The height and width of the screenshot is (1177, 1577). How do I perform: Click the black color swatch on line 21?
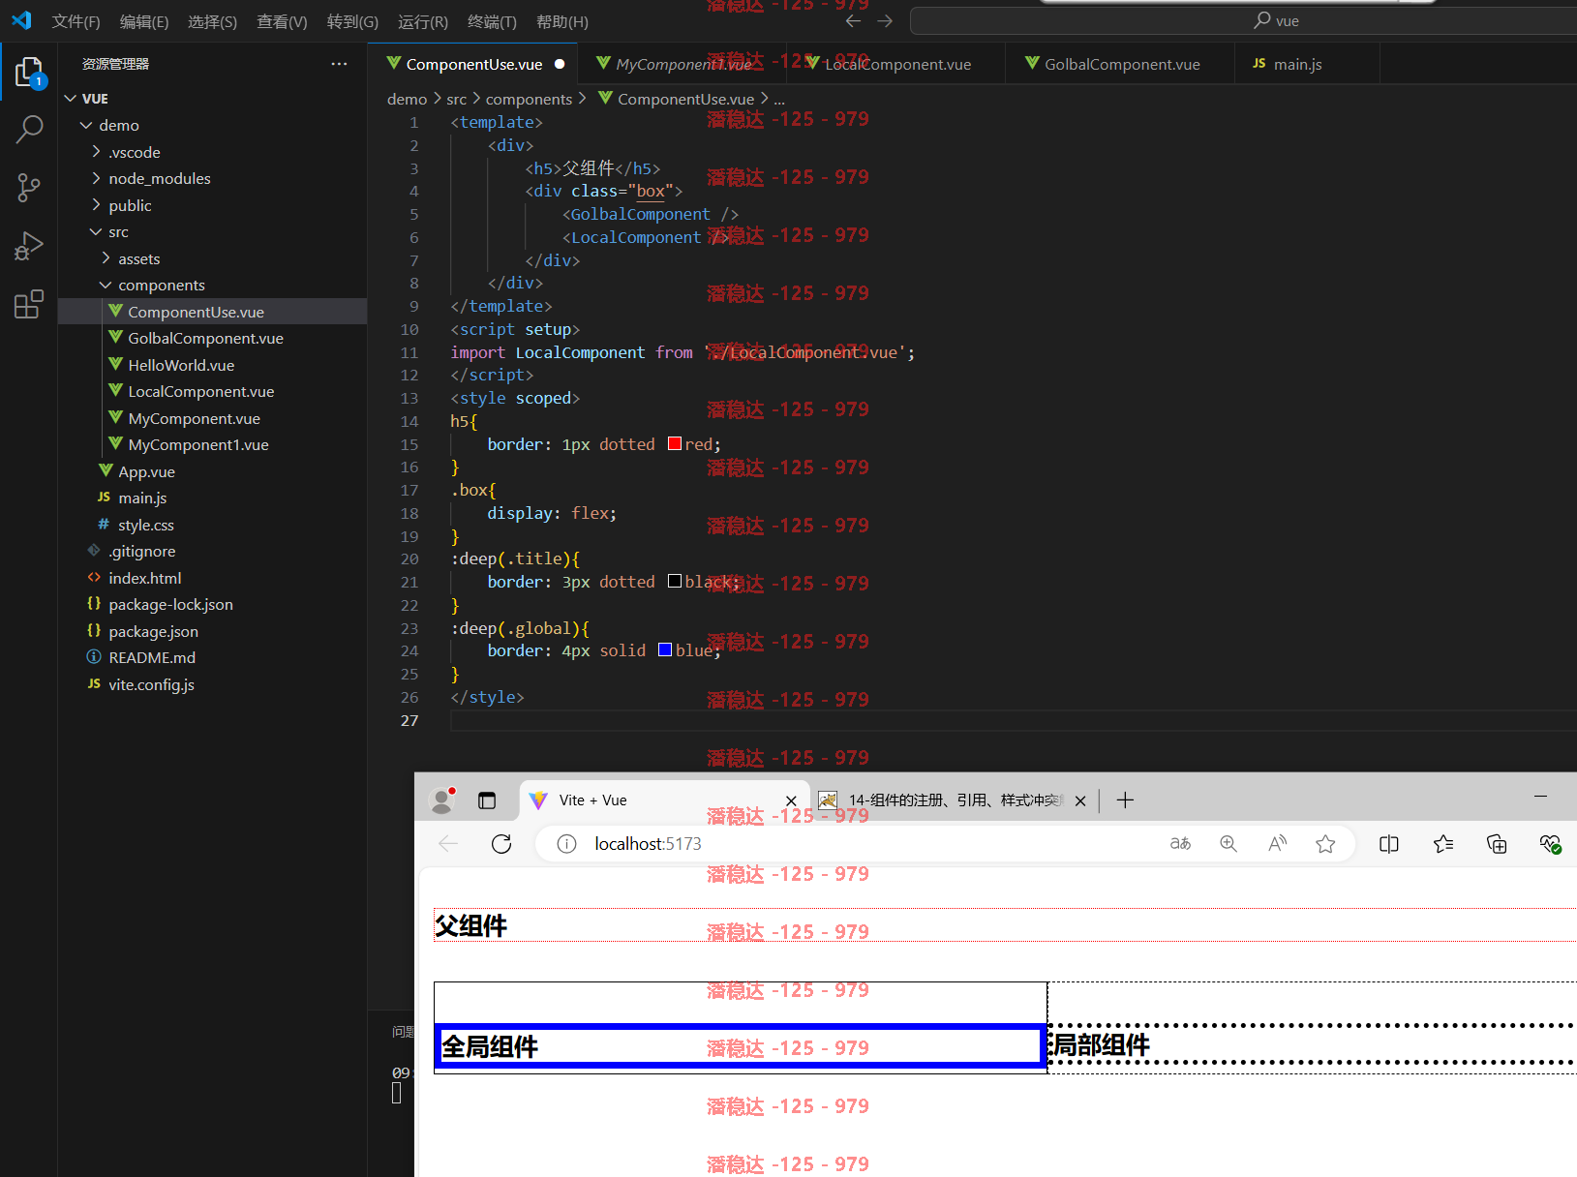click(x=675, y=581)
